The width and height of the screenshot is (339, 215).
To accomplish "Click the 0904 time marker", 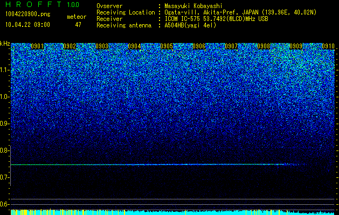I will (135, 46).
